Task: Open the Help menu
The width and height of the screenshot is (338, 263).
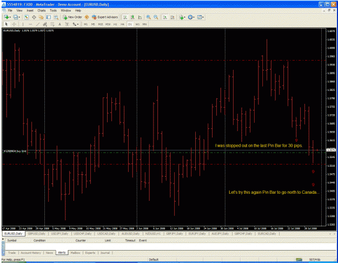Action: click(x=78, y=10)
